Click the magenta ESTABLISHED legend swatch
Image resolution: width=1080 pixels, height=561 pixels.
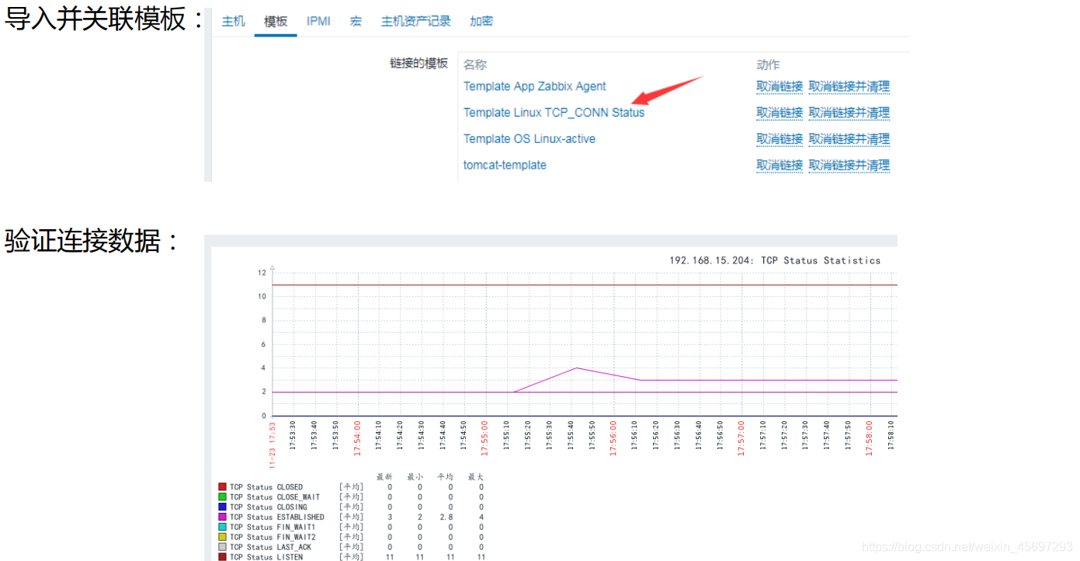coord(222,517)
